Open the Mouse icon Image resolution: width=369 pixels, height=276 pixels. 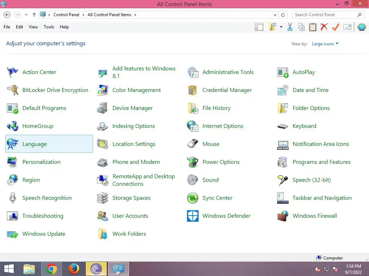coord(193,143)
